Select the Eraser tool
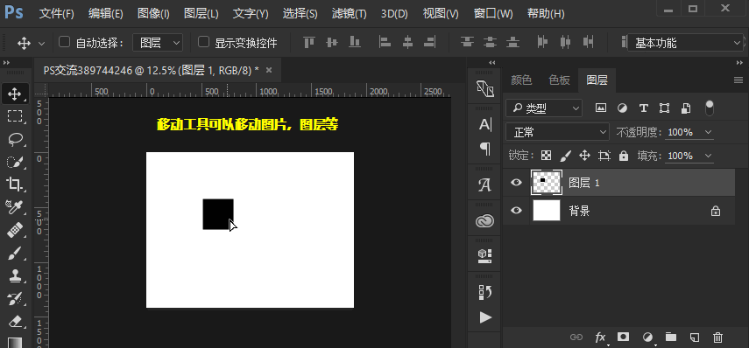 (15, 322)
